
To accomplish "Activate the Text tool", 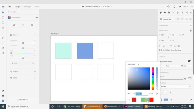I will pyautogui.click(x=3, y=43).
